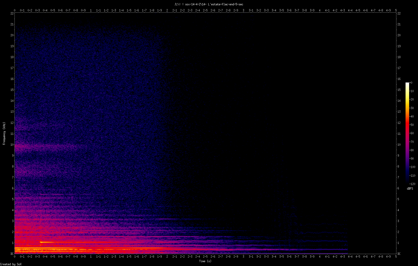This screenshot has width=418, height=266.
Task: Click the bright yellow 1 kHz tone onset
Action: point(41,242)
